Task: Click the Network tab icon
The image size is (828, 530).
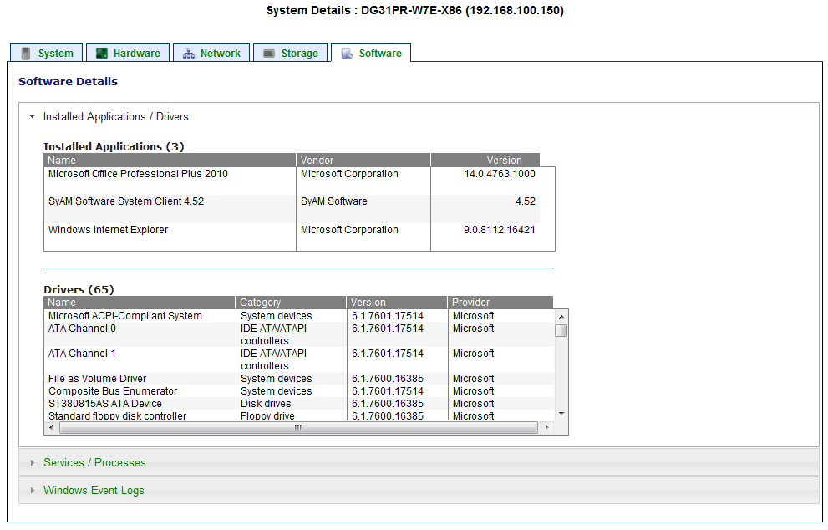Action: pos(188,54)
